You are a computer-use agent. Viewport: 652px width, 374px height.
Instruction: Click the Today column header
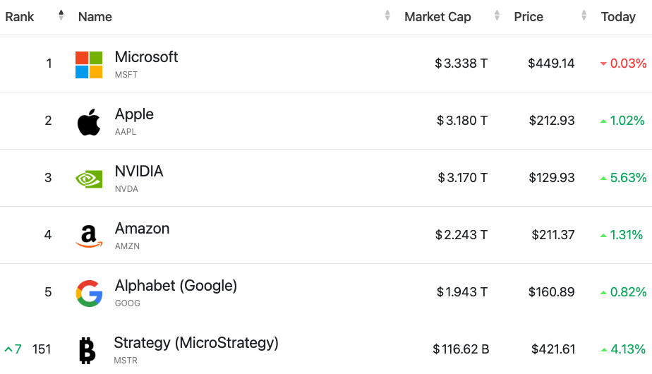[x=618, y=17]
